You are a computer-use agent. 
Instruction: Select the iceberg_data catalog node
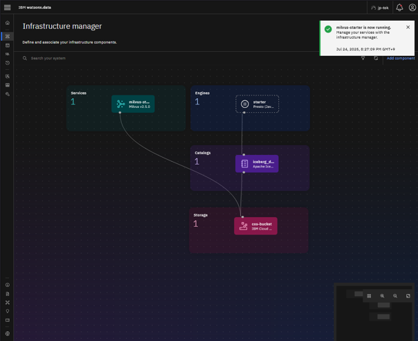click(257, 164)
